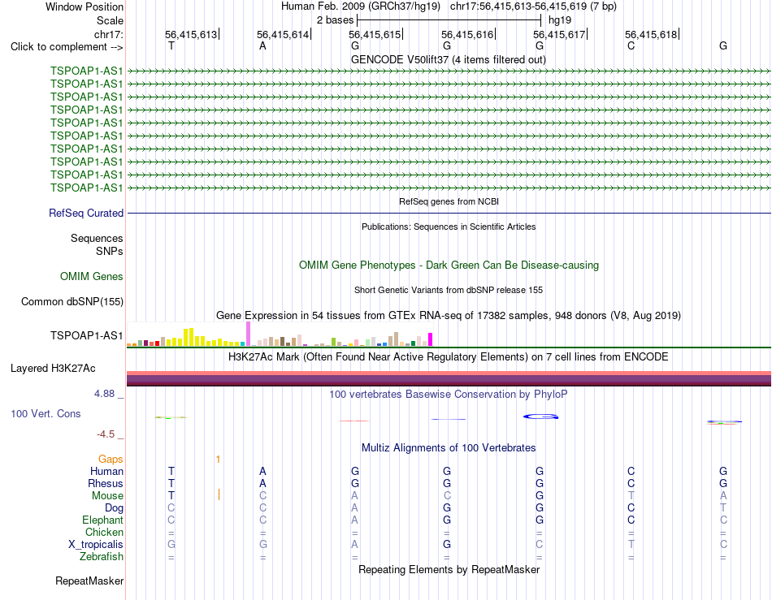Click the hg19 label beside the scale bar

(560, 20)
